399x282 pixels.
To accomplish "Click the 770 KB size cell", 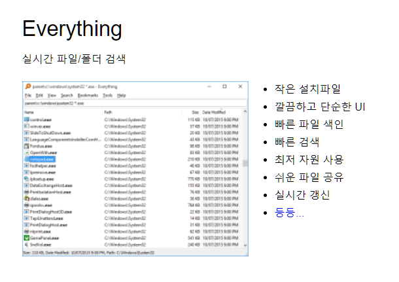I will [194, 179].
